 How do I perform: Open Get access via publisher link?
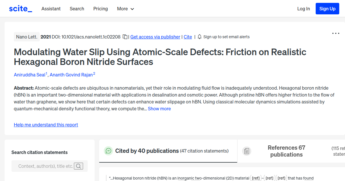pos(155,37)
